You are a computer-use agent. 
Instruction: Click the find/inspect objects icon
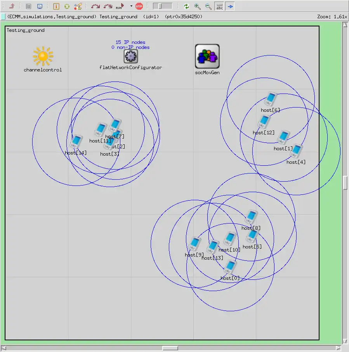pyautogui.click(x=78, y=6)
